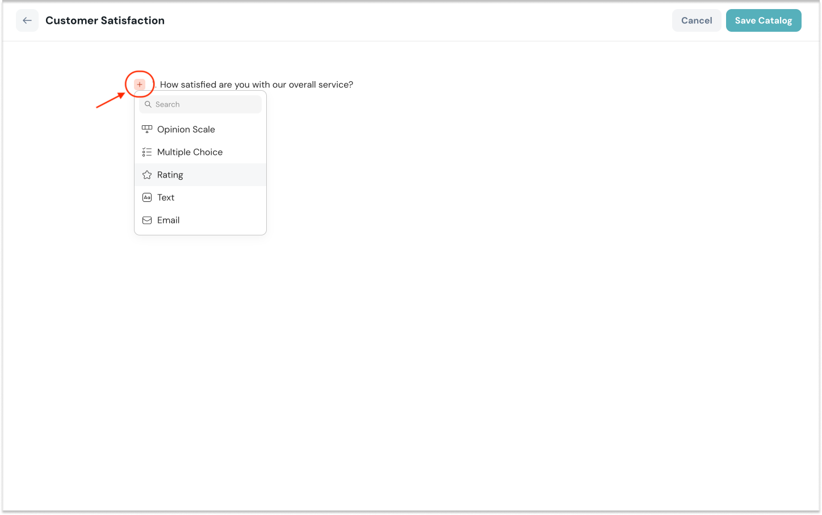The image size is (822, 515).
Task: Select the Opinion Scale question type
Action: click(x=186, y=129)
